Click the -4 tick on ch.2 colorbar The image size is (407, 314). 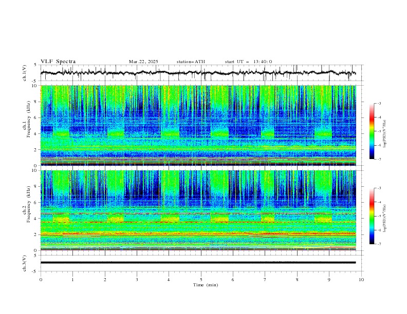pos(379,202)
